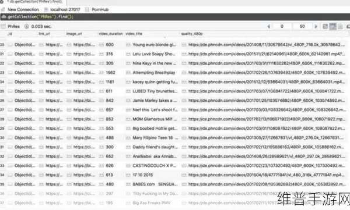Select quality_480p URL in the 1562 duration row
350x210 pixels.
pos(267,73)
